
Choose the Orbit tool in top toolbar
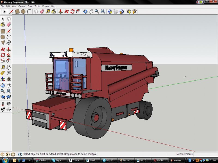85,11
